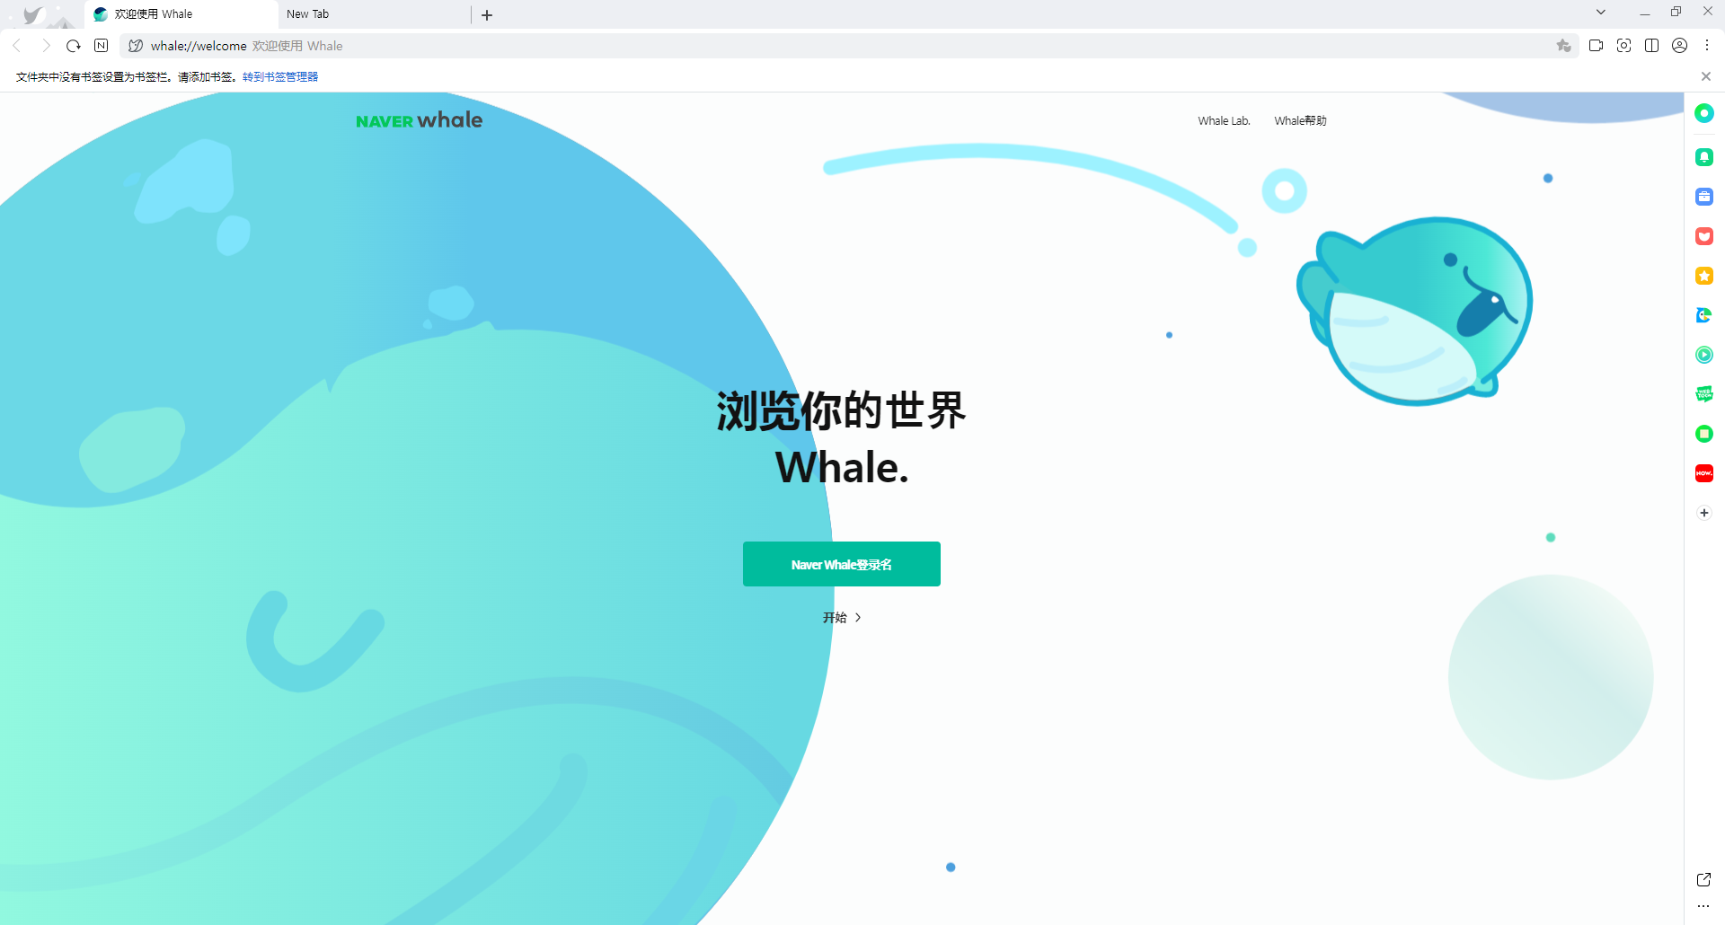Viewport: 1725px width, 925px height.
Task: Open the Whale帮助 menu link
Action: click(1300, 119)
